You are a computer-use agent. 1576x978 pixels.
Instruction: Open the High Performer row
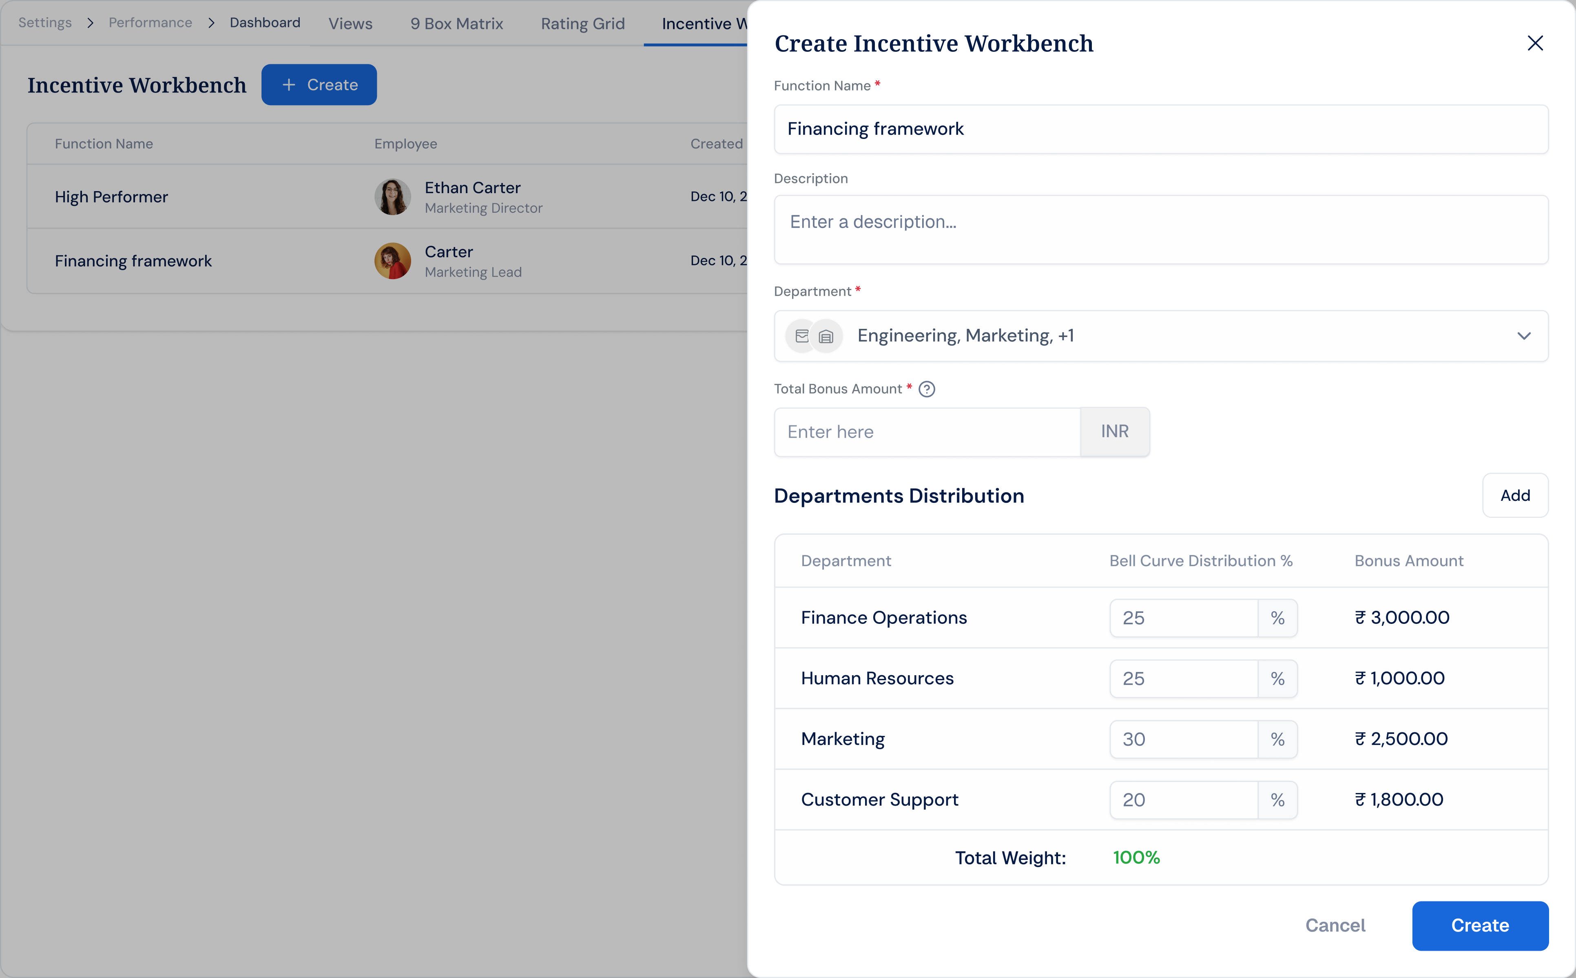(x=387, y=197)
